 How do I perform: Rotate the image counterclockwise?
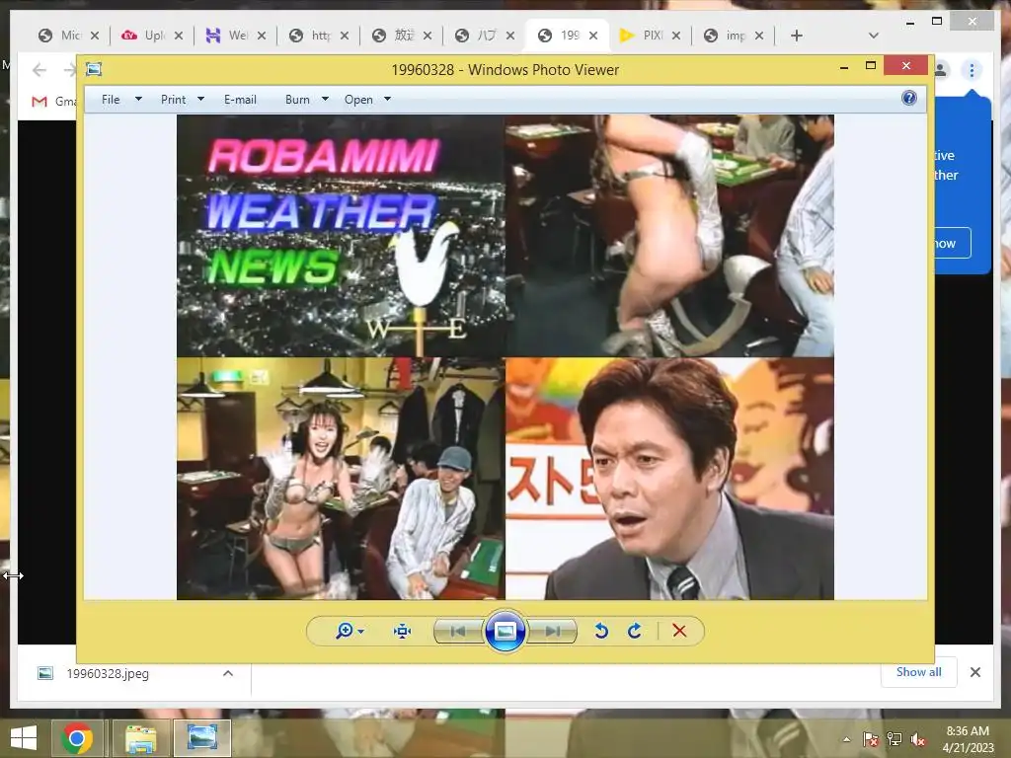601,631
